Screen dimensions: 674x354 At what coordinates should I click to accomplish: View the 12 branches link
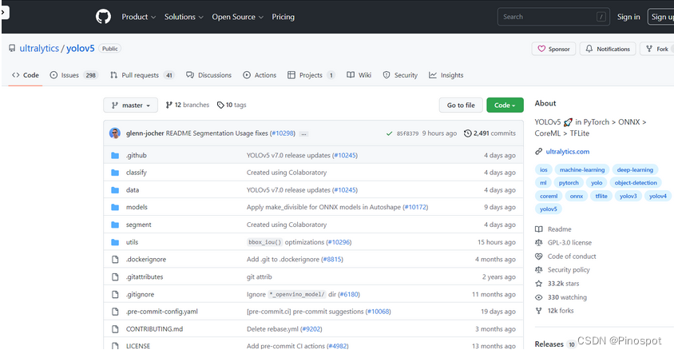tap(188, 105)
